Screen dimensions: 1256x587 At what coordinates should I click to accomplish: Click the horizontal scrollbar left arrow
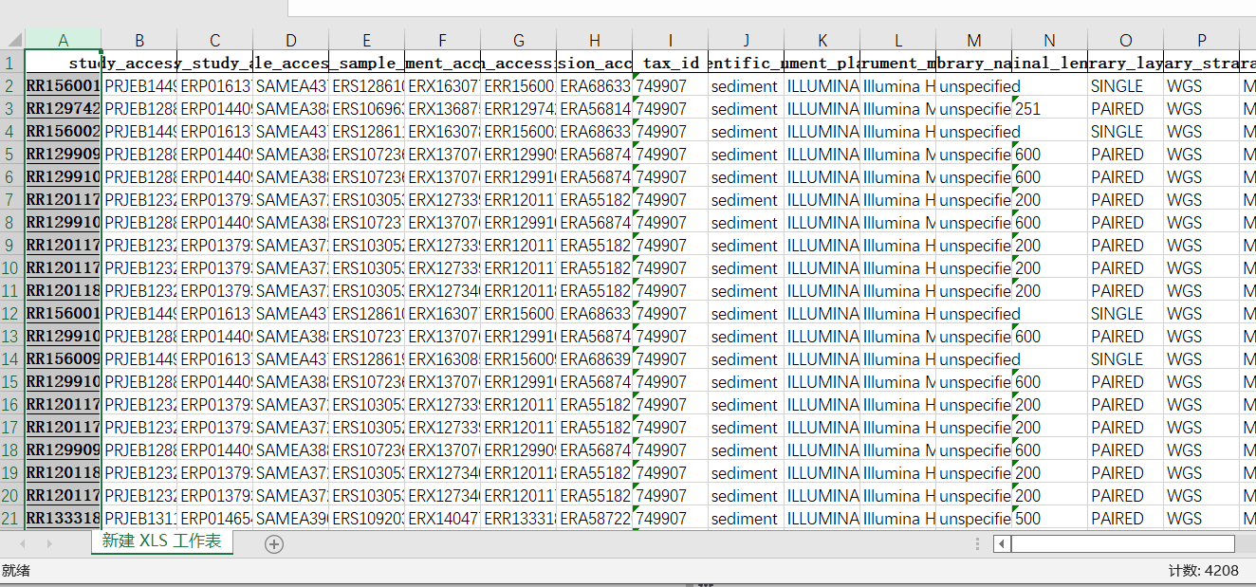1002,543
